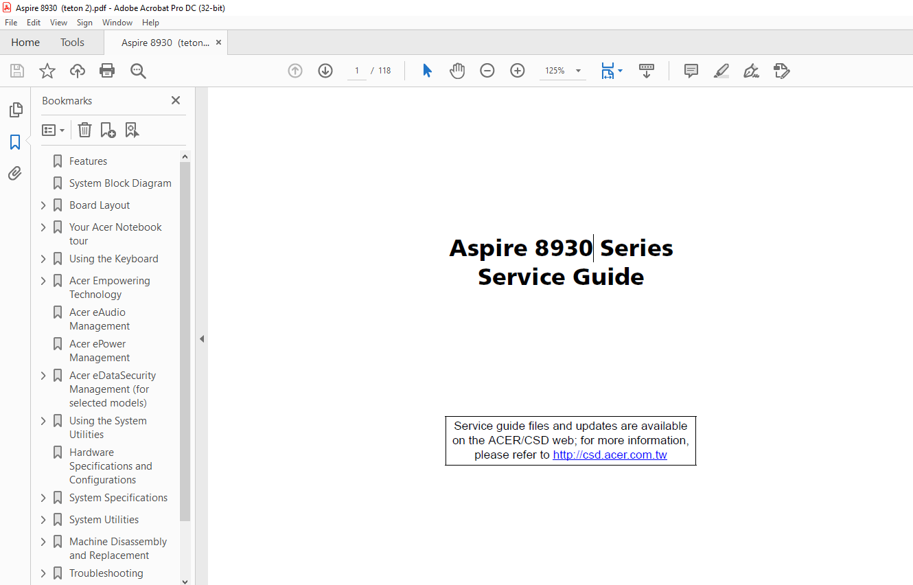
Task: Go to next page arrow
Action: [325, 71]
